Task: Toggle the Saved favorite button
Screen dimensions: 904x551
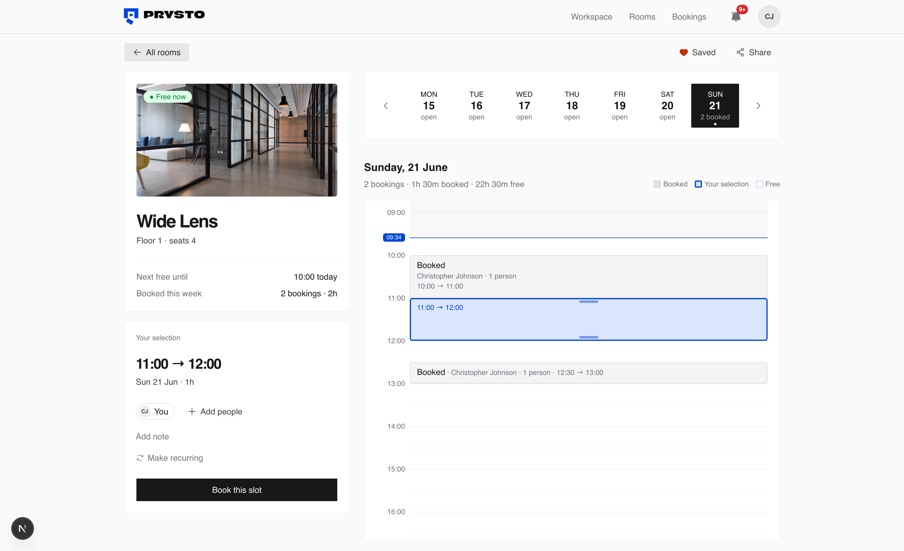Action: click(697, 53)
